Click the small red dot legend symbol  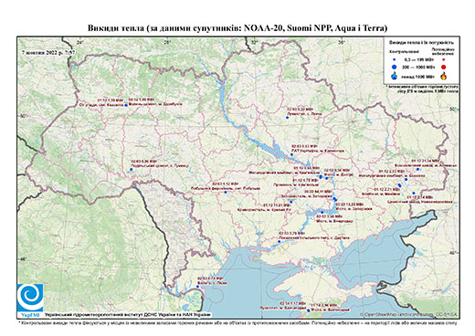(x=444, y=59)
